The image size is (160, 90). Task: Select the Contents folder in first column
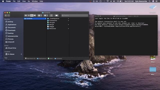tap(35, 18)
